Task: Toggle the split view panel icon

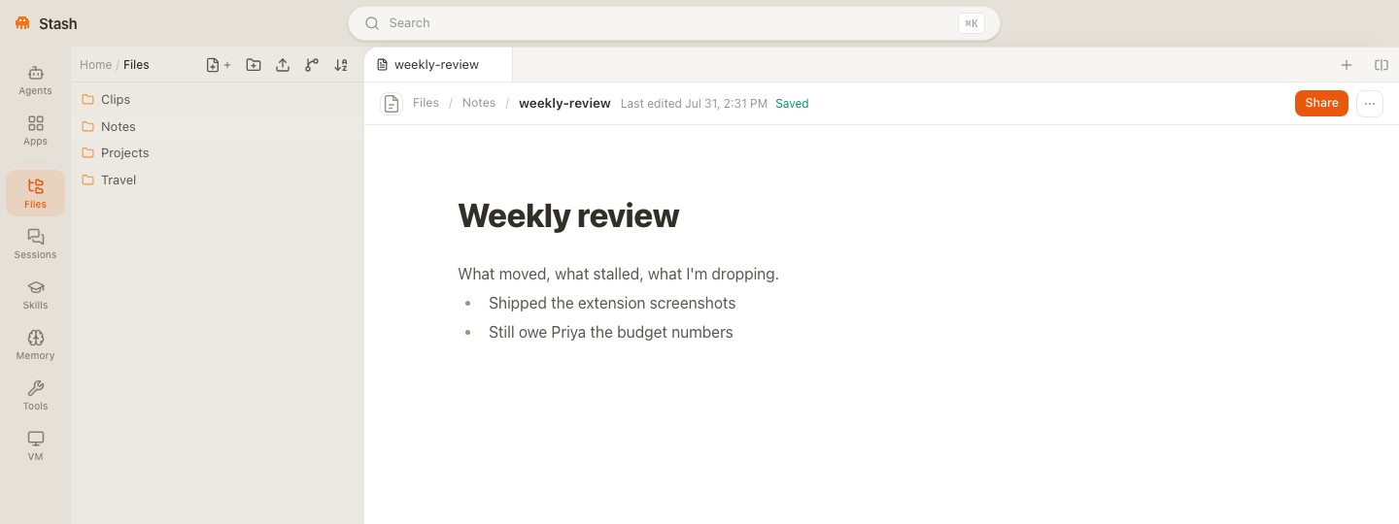Action: (x=1382, y=65)
